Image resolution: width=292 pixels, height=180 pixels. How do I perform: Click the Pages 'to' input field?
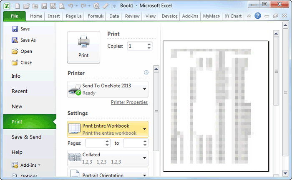pyautogui.click(x=133, y=143)
